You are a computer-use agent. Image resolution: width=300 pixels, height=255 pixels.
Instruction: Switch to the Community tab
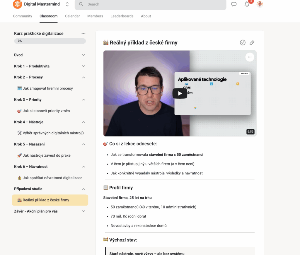click(x=22, y=16)
